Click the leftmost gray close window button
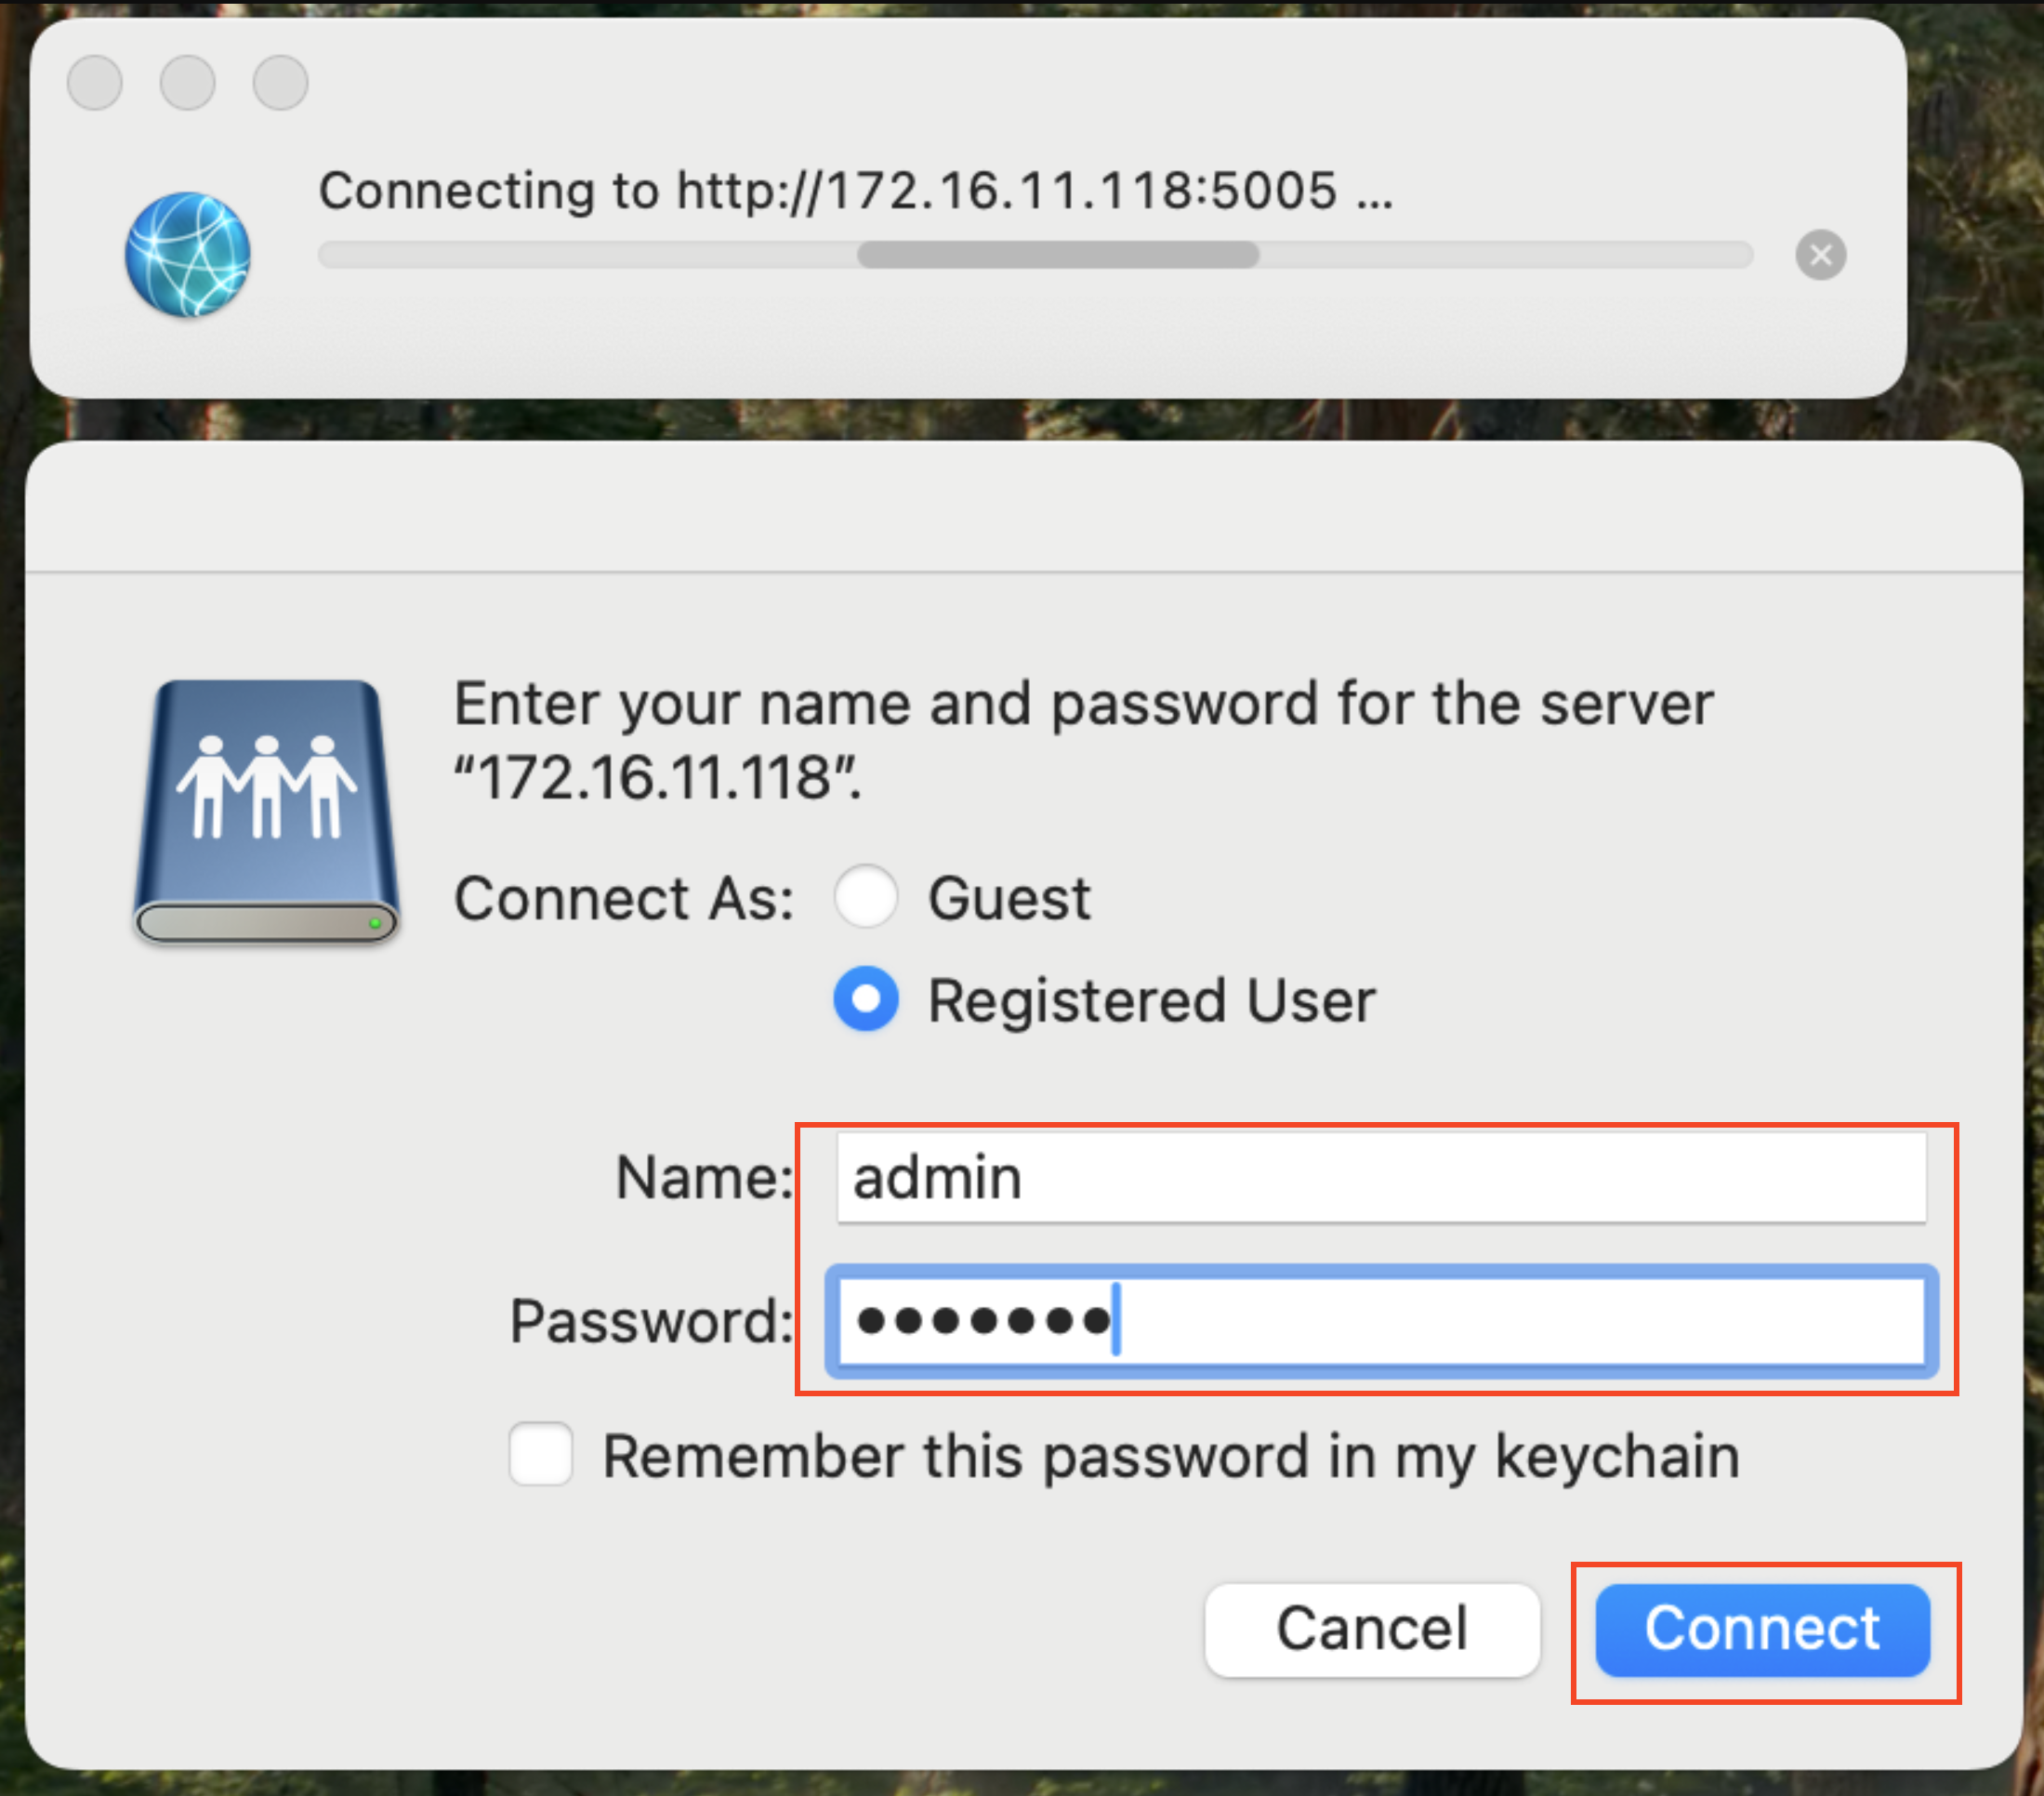The height and width of the screenshot is (1796, 2044). pos(95,82)
